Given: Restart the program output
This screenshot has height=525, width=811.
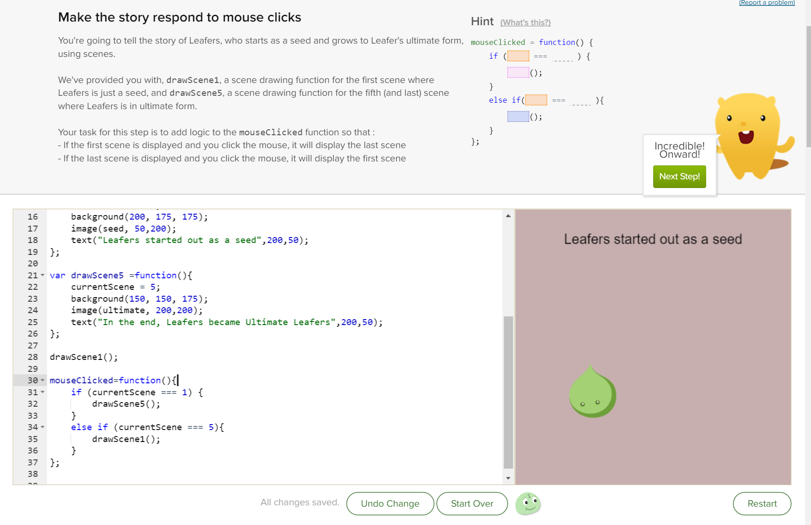Looking at the screenshot, I should point(762,503).
